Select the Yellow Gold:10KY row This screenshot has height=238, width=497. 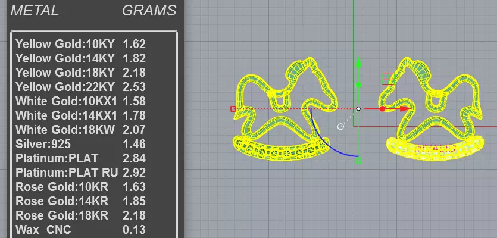click(81, 44)
